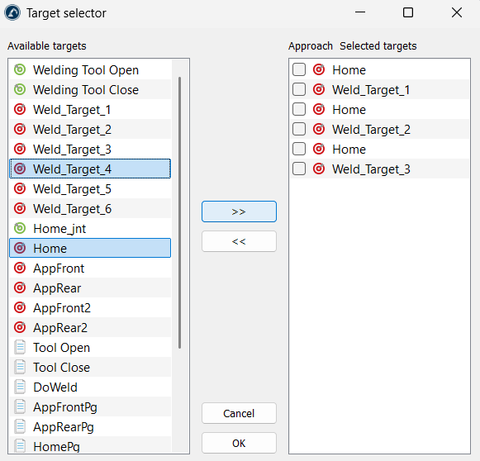Click the red target icon of AppRear2
Screen dimensions: 480x461
coord(20,327)
